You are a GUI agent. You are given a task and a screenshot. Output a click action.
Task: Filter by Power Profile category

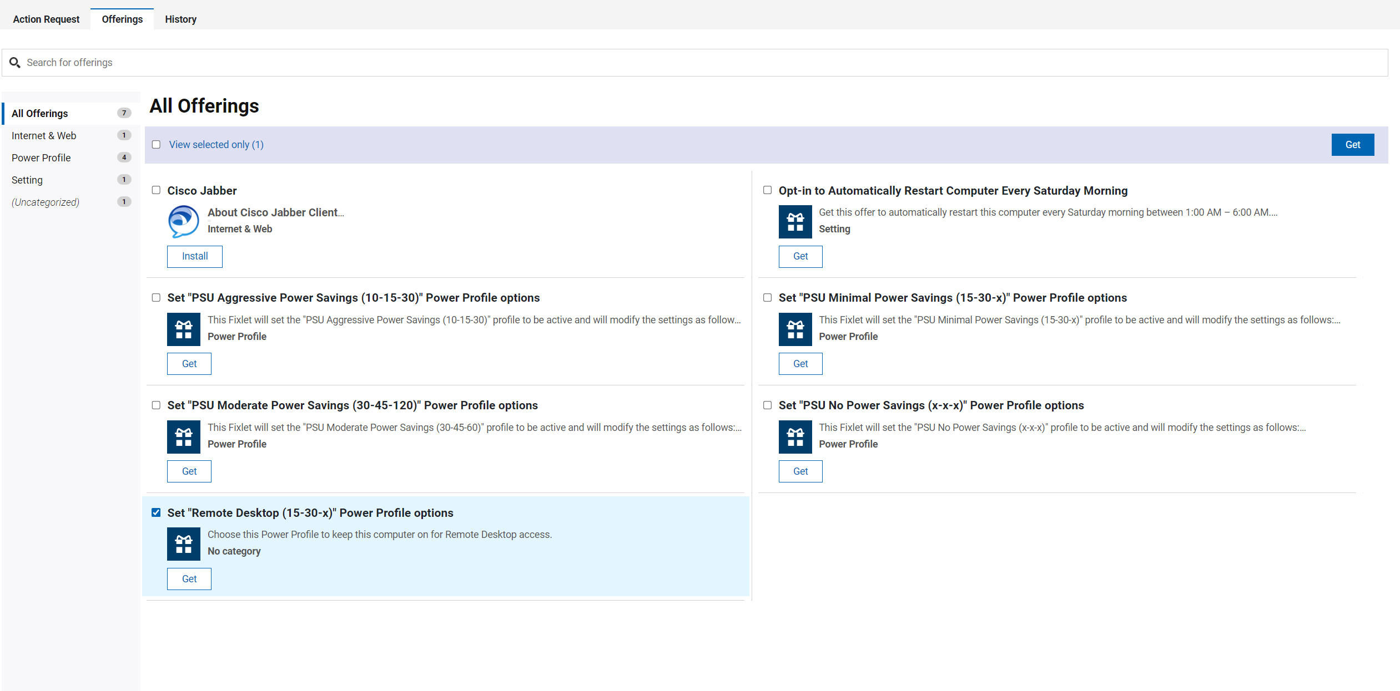(x=41, y=158)
